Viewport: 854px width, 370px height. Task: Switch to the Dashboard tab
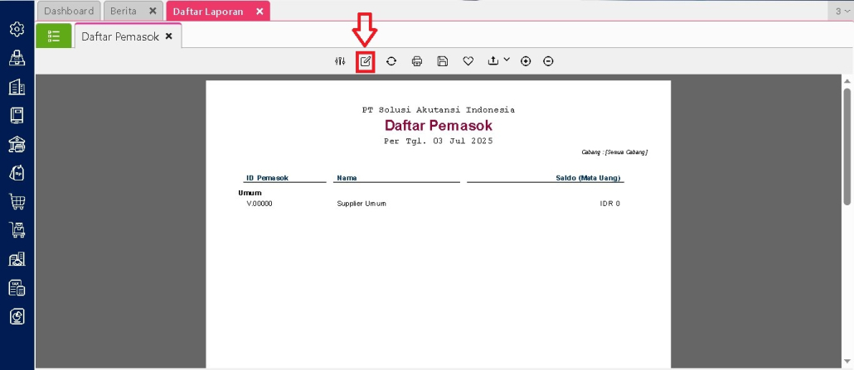point(69,12)
